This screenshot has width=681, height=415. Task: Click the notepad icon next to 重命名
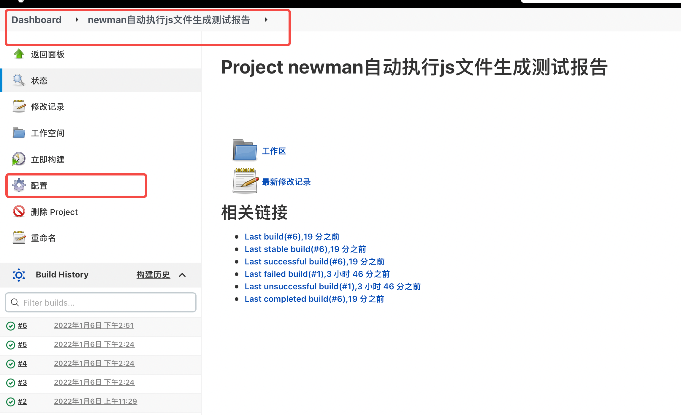[19, 238]
